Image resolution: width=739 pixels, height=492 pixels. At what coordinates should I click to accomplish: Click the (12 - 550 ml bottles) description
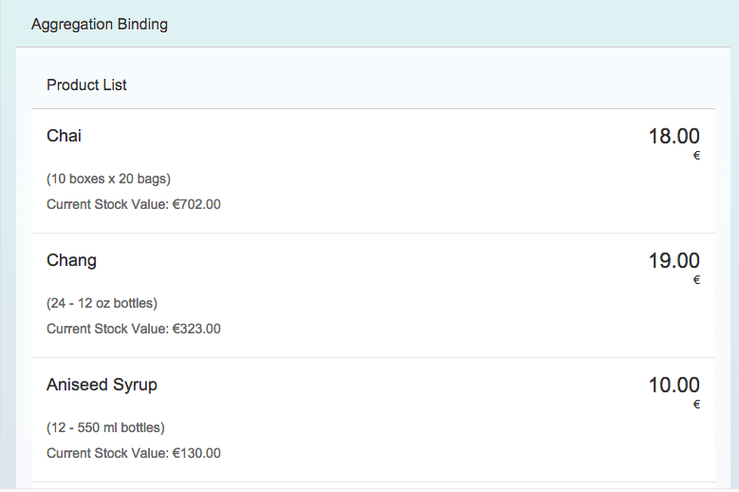pyautogui.click(x=105, y=427)
